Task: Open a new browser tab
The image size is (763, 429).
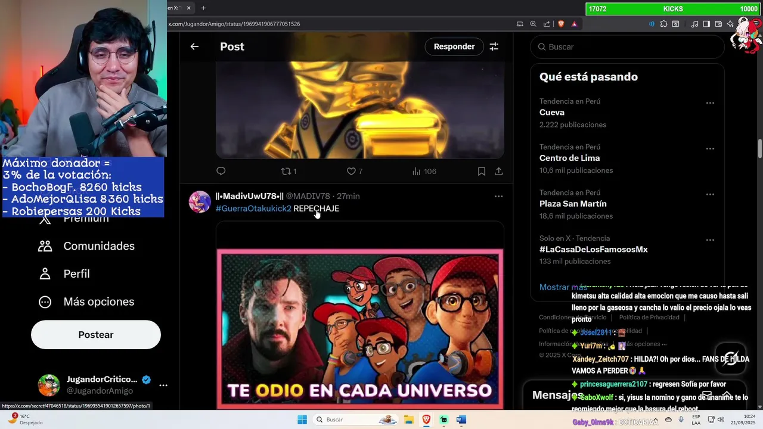Action: tap(203, 8)
